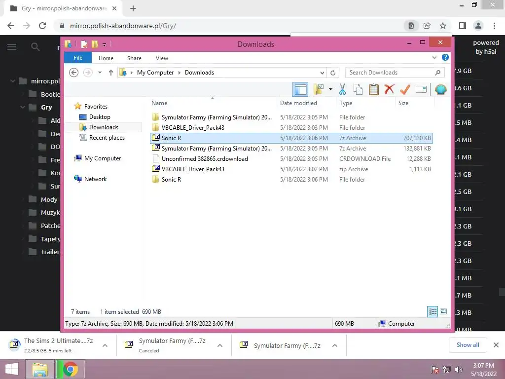505x379 pixels.
Task: Click the blue shell globe icon
Action: (x=440, y=89)
